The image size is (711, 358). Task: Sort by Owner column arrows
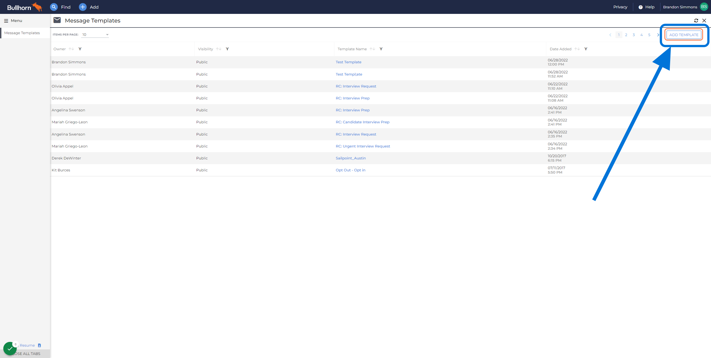[x=71, y=49]
